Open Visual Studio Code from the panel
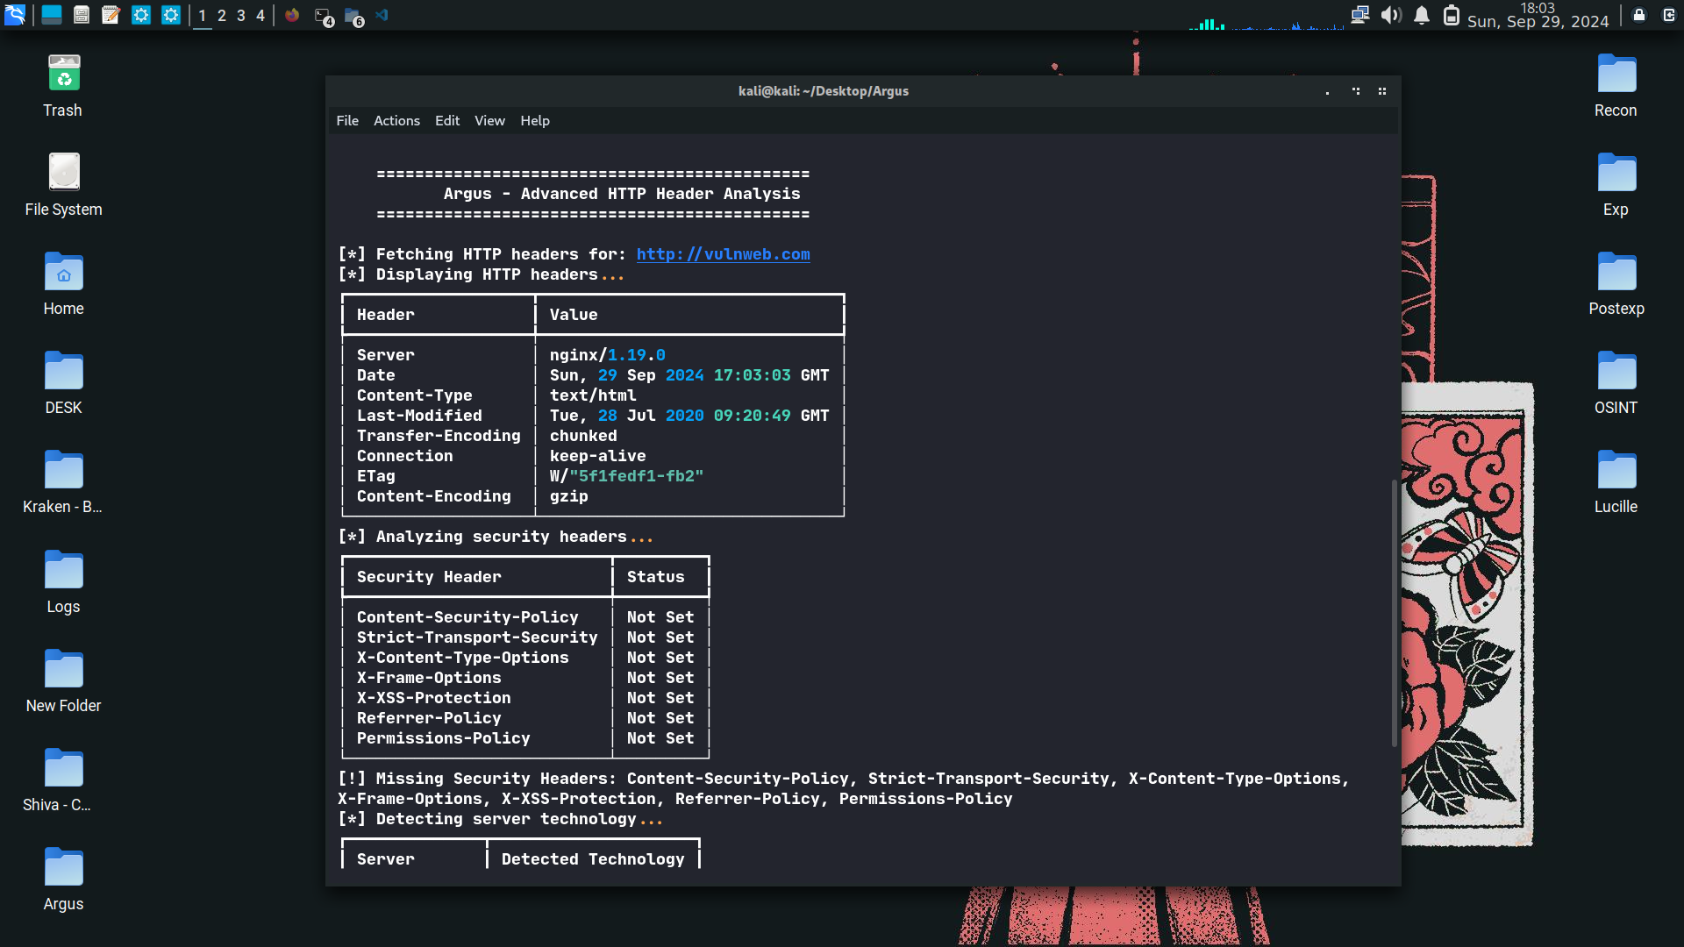Viewport: 1684px width, 947px height. 382,15
